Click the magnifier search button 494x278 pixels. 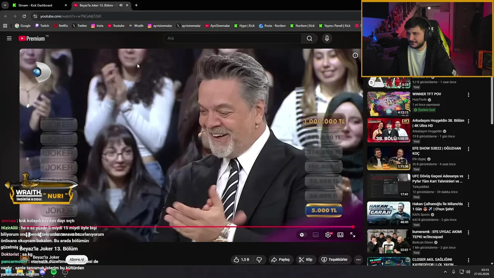tap(310, 38)
